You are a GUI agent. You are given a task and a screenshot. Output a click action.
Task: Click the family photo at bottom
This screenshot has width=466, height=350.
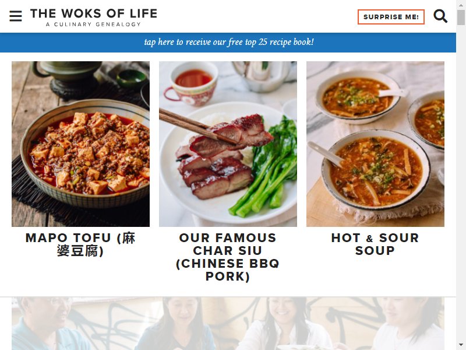[228, 324]
